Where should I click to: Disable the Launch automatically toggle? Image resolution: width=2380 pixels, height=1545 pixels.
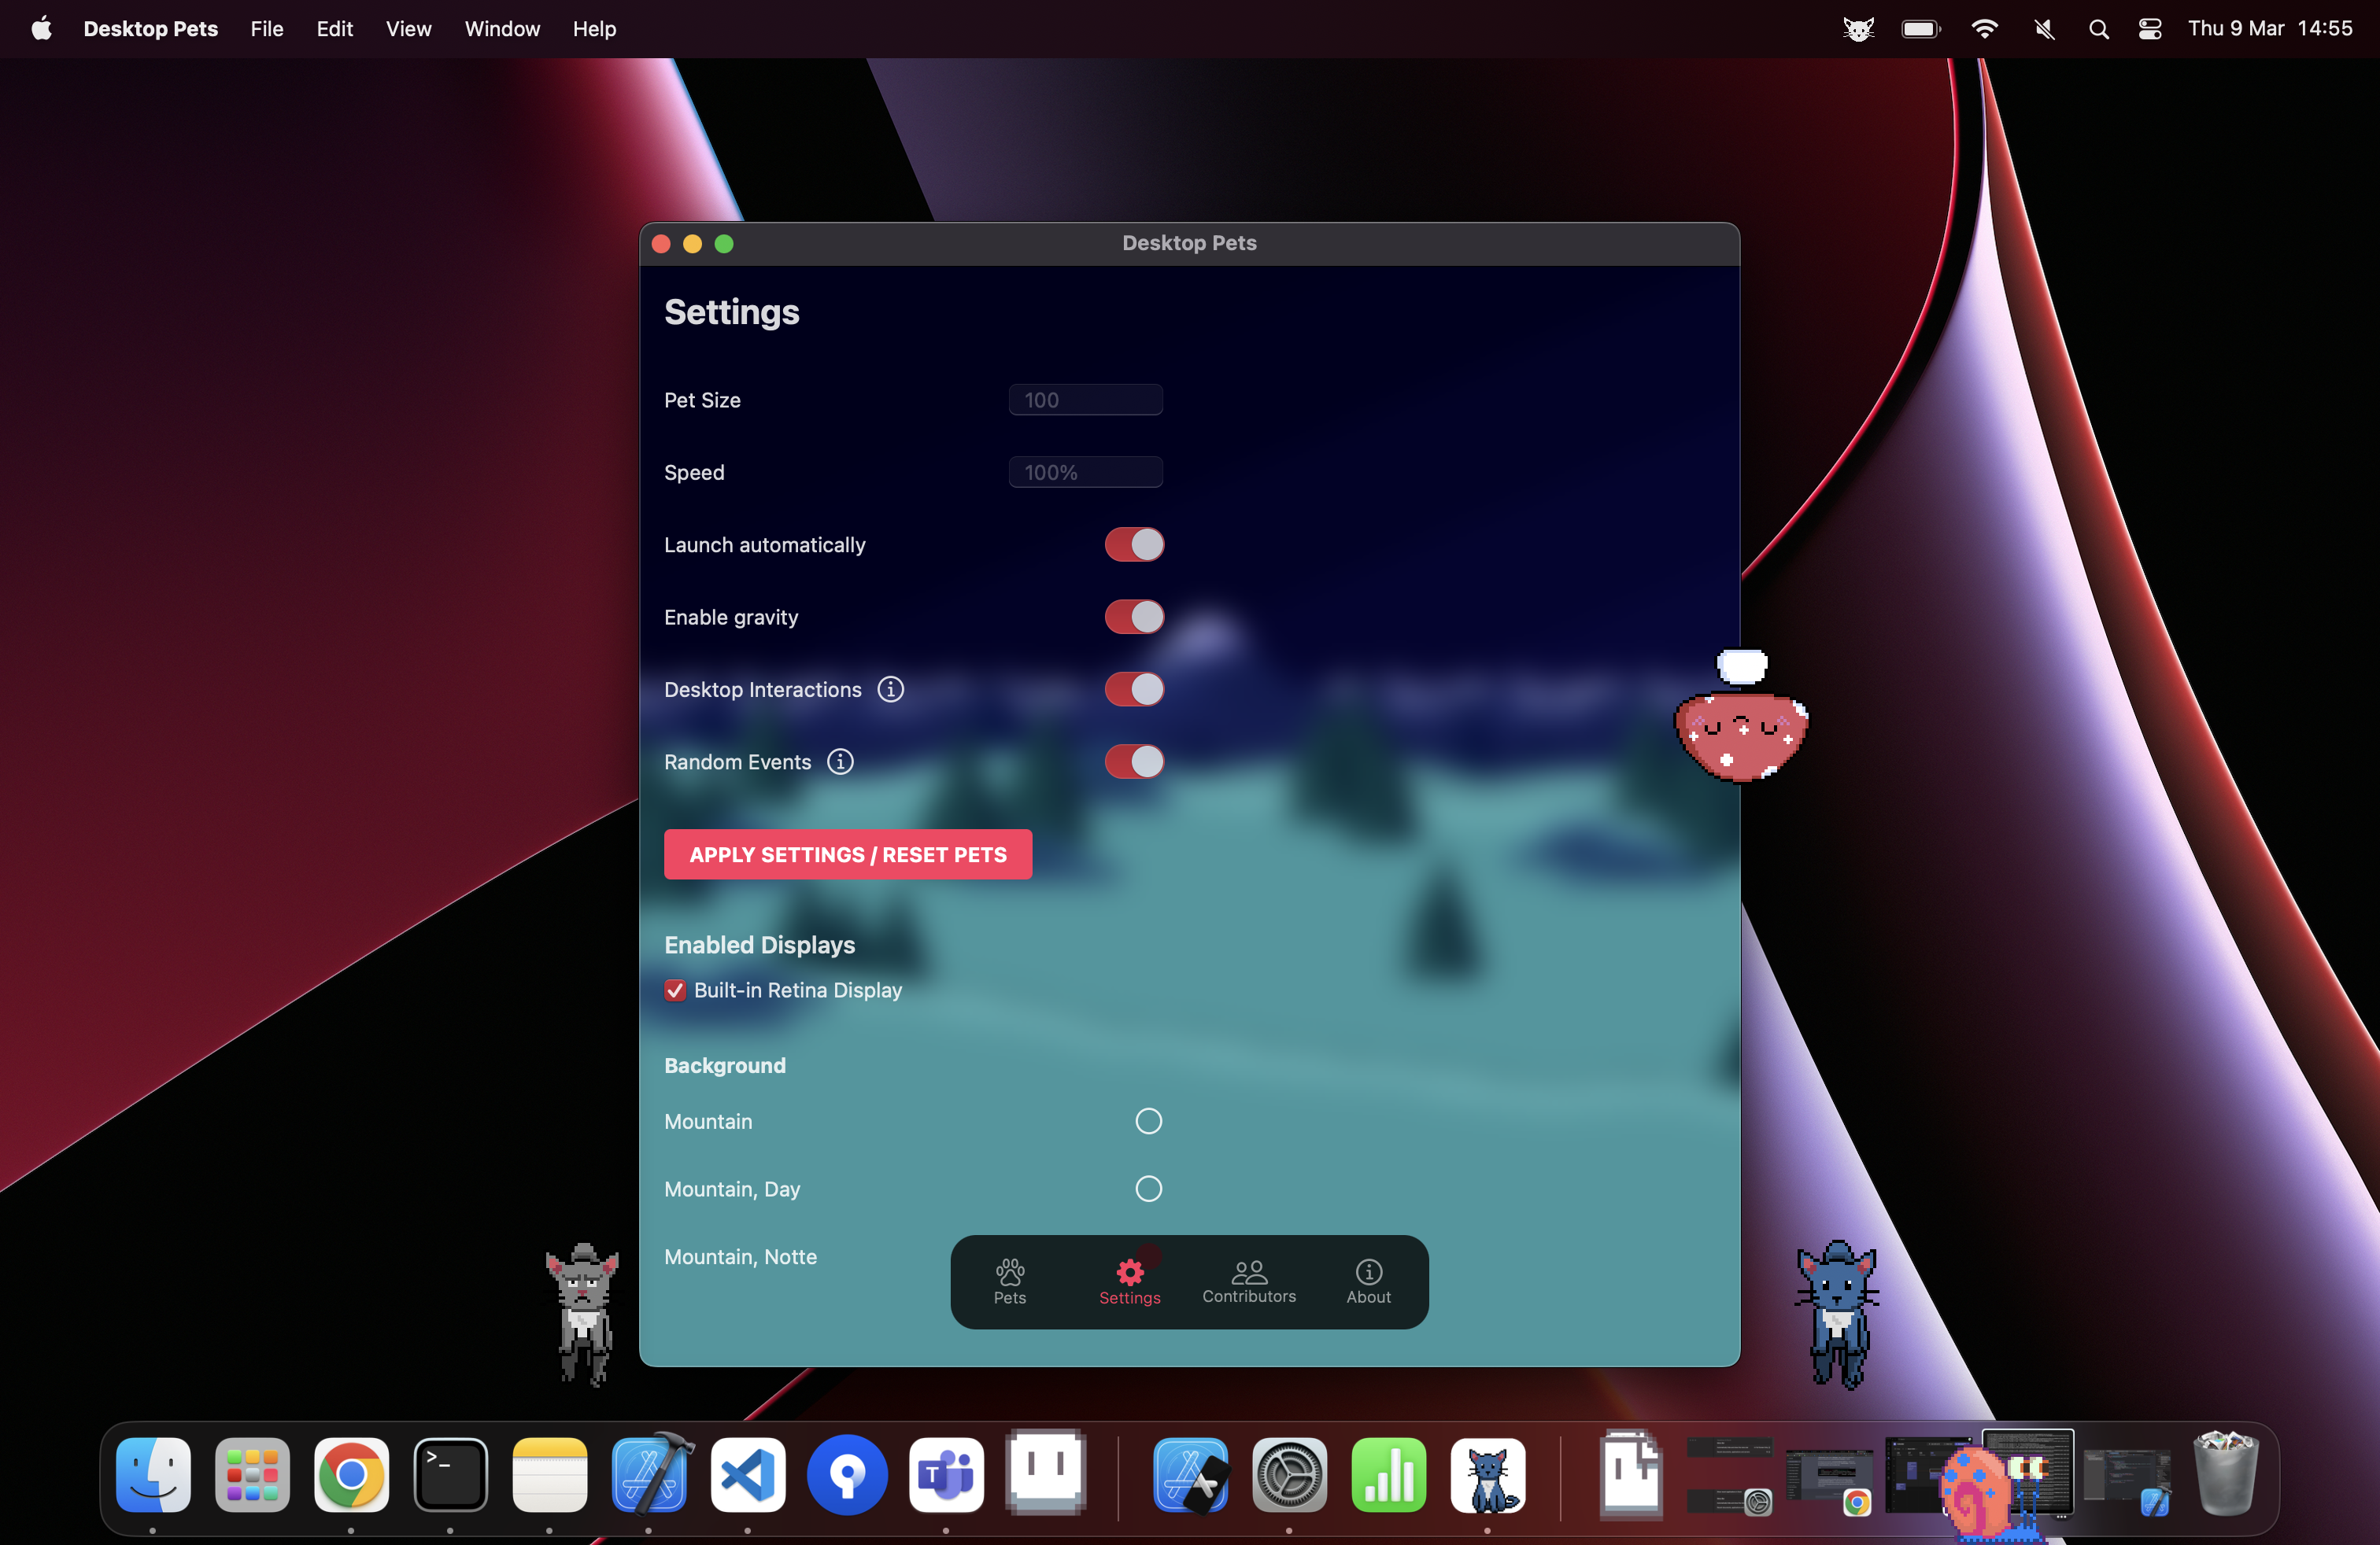tap(1133, 544)
